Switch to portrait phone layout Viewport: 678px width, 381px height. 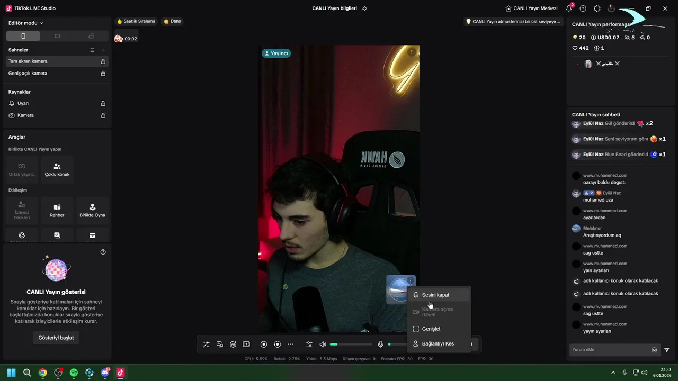23,36
